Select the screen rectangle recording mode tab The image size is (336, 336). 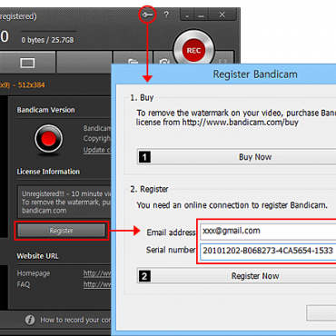[27, 63]
